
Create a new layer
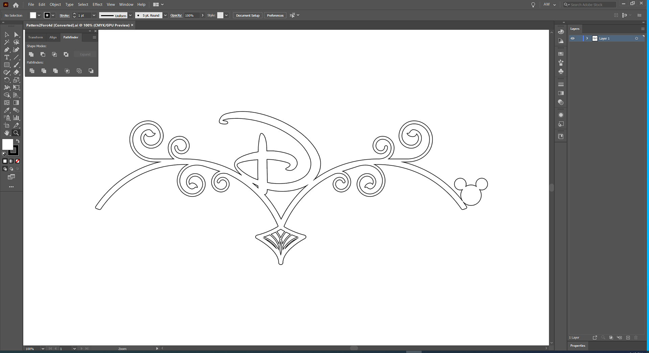(628, 337)
